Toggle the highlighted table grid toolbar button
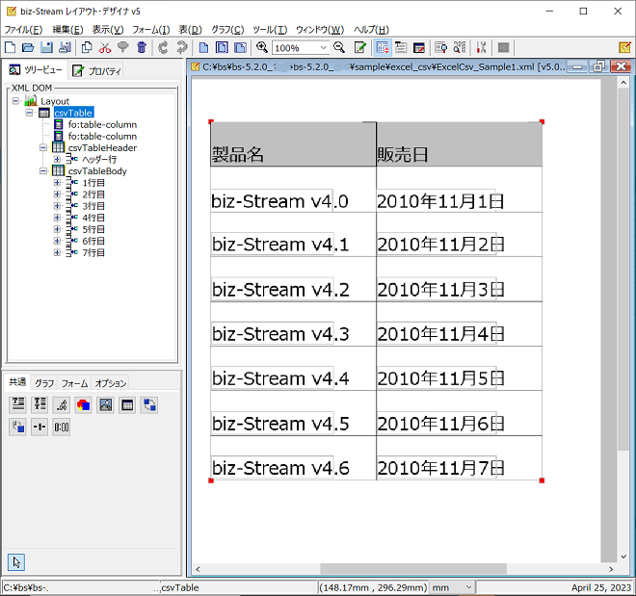636x596 pixels. [x=383, y=48]
